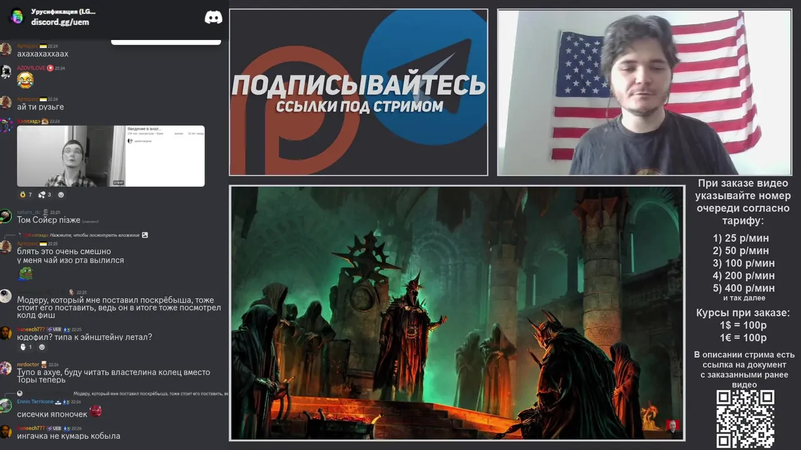Click the saturn_dc username
801x450 pixels.
pos(29,212)
